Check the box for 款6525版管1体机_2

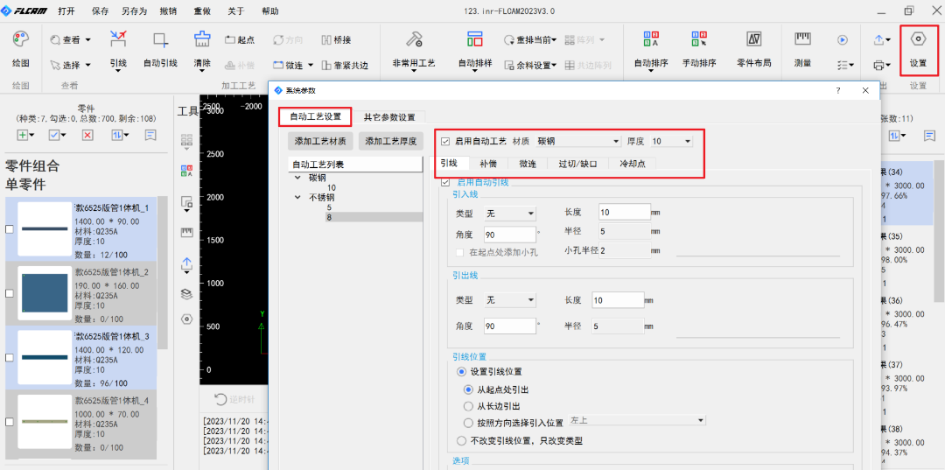10,293
